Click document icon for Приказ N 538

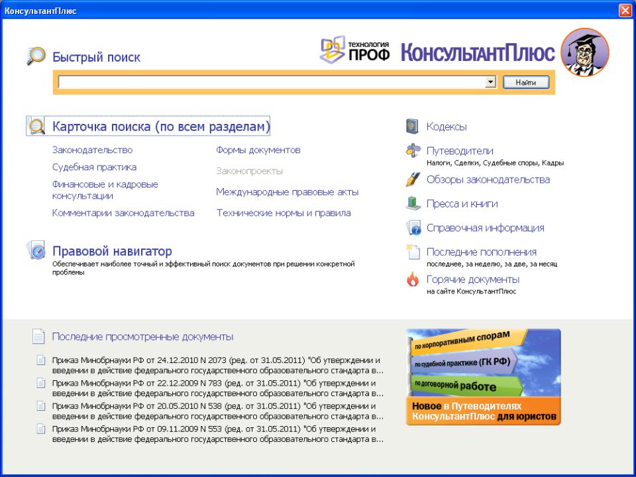click(40, 405)
